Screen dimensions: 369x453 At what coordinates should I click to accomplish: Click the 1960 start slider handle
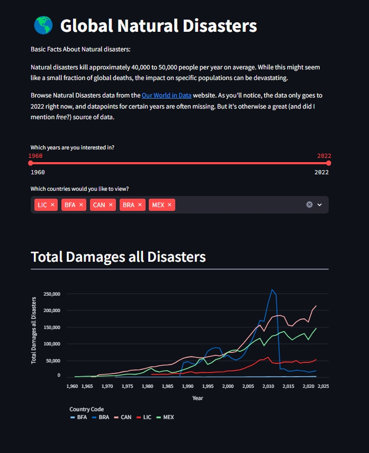(x=31, y=163)
